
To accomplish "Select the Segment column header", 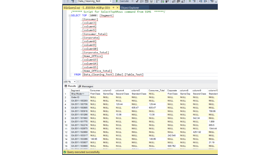I will click(79, 91).
